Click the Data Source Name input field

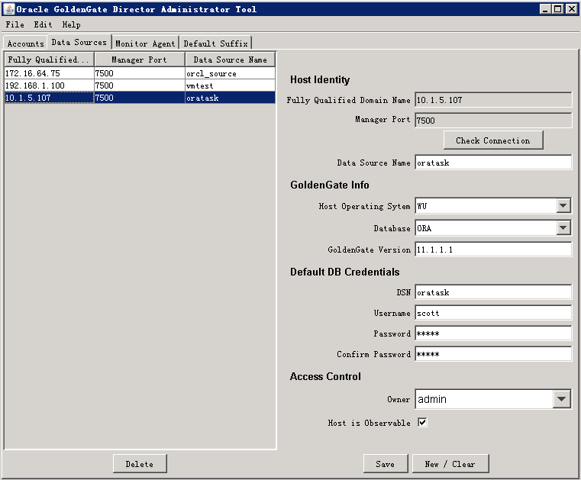pyautogui.click(x=492, y=163)
